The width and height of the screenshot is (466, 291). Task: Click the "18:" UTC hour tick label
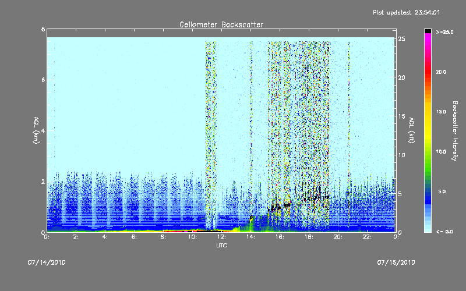click(309, 237)
